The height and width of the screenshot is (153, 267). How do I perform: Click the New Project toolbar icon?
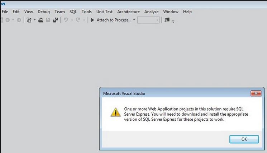point(29,20)
